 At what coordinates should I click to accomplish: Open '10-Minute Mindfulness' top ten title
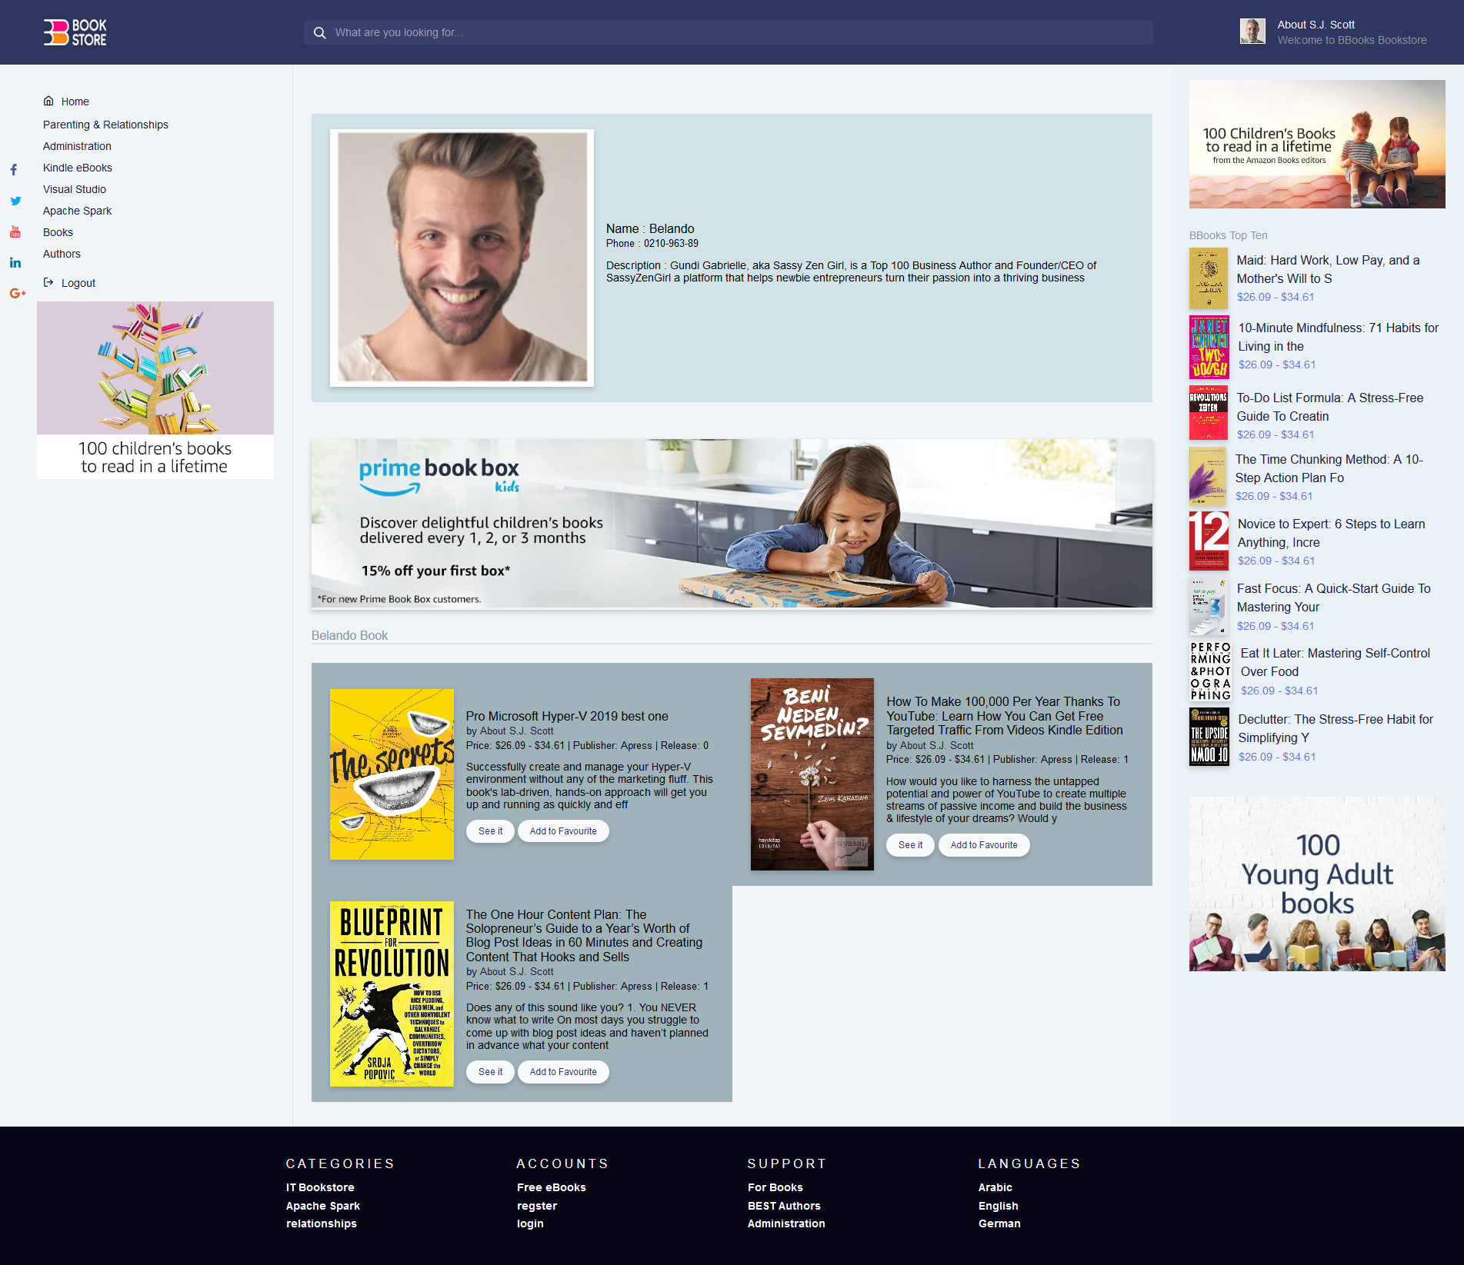(x=1338, y=337)
